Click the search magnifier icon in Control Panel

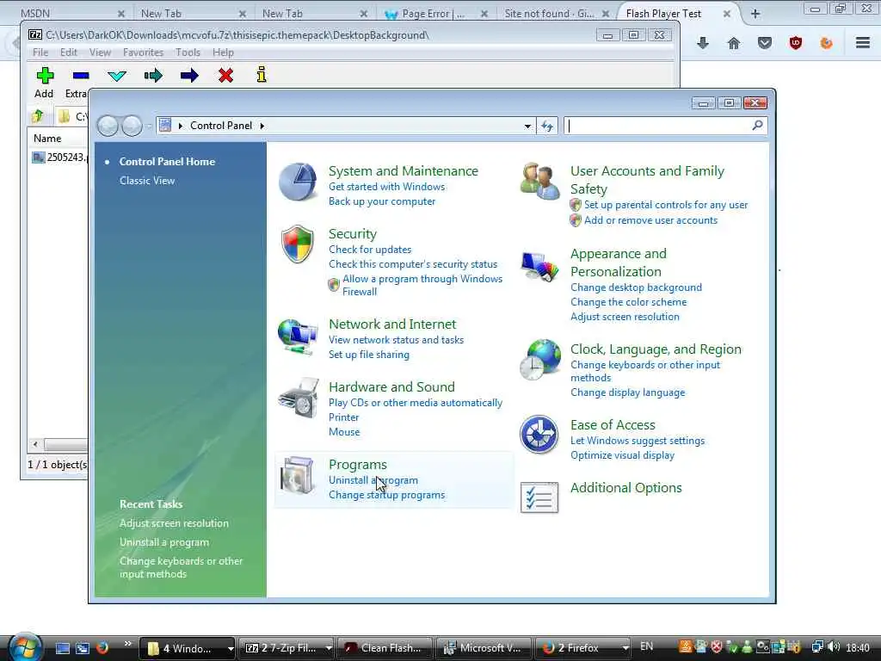(x=757, y=126)
